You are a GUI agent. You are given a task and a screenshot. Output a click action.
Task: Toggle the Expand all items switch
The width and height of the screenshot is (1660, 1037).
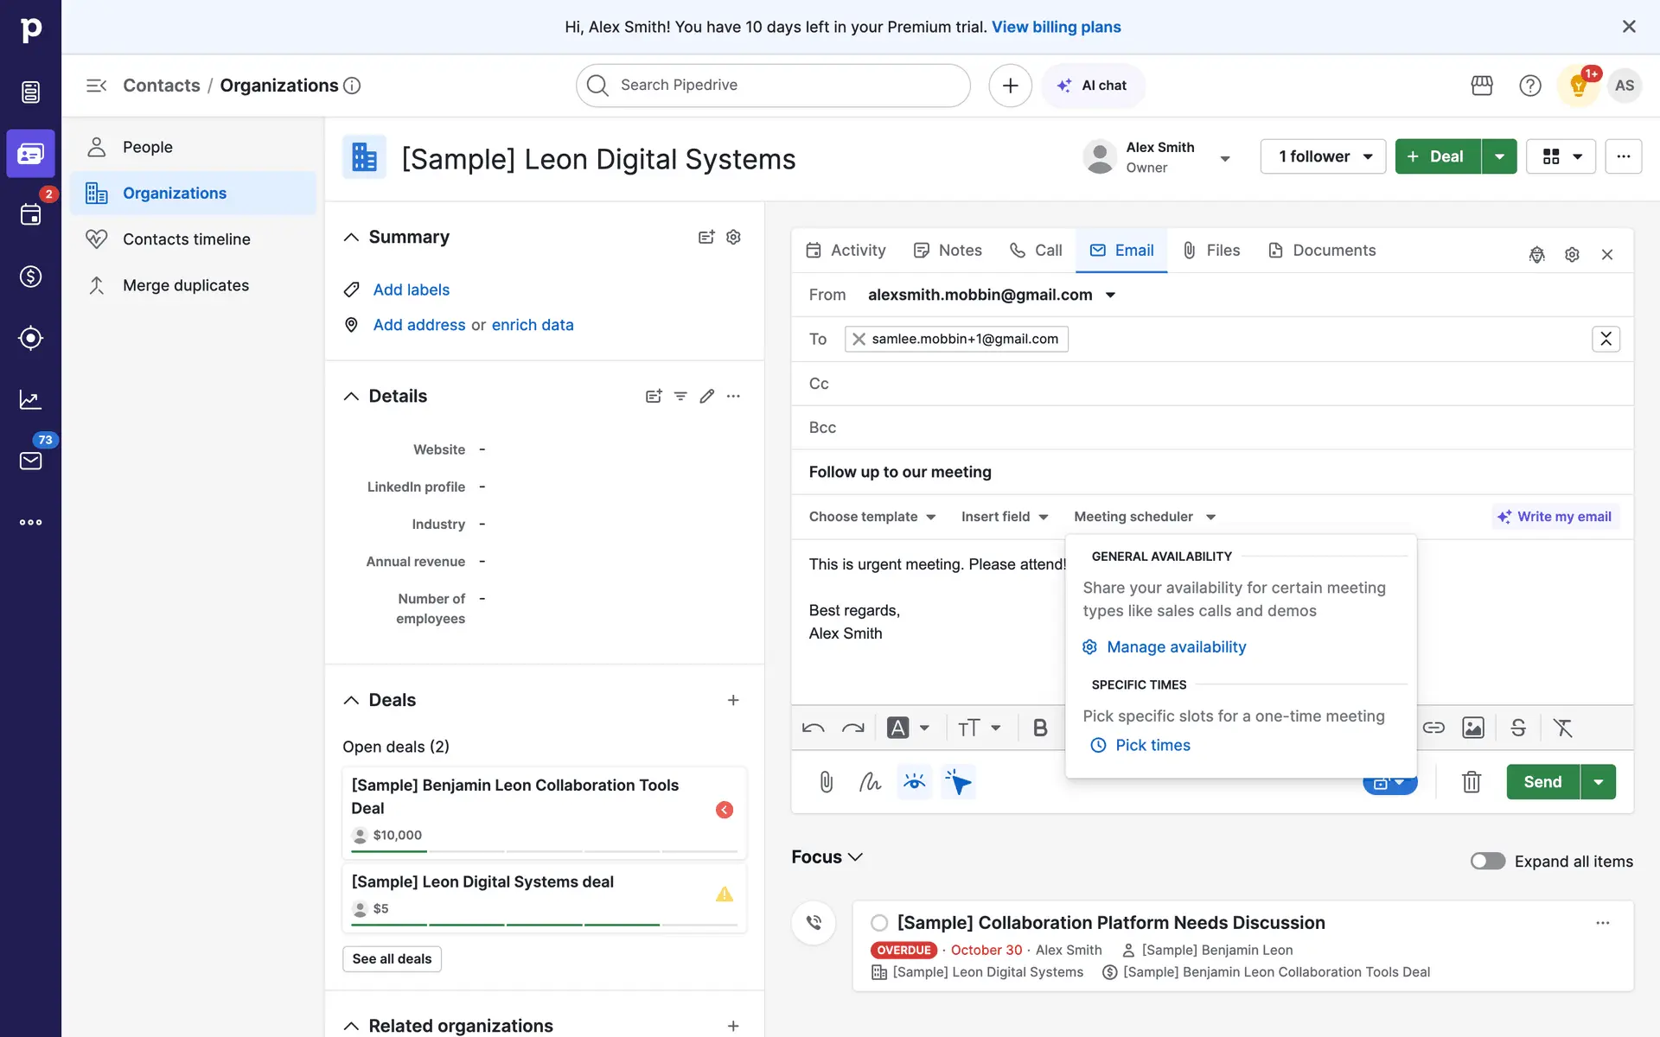pos(1487,861)
